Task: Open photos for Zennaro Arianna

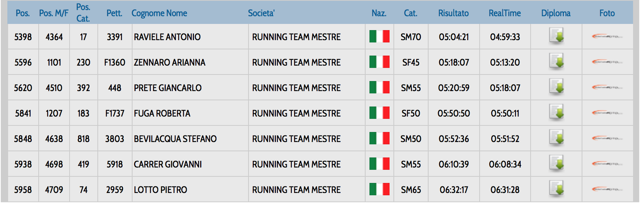Action: pyautogui.click(x=607, y=62)
